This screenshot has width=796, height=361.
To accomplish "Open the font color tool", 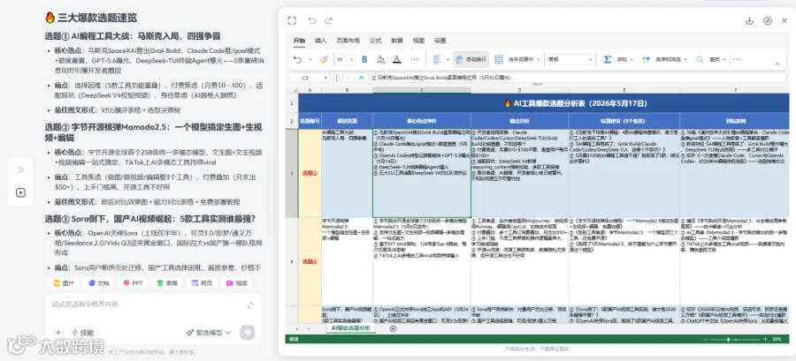I will (x=397, y=59).
